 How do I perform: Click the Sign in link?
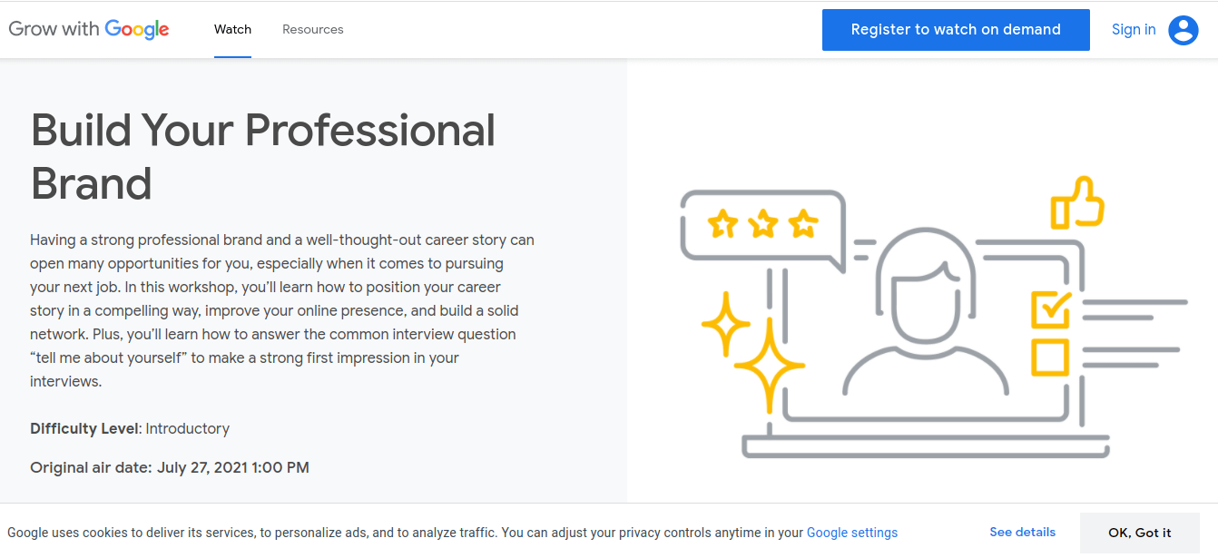pyautogui.click(x=1134, y=30)
